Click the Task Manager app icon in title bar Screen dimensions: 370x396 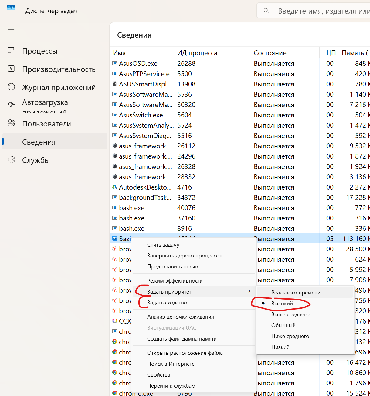pyautogui.click(x=11, y=8)
